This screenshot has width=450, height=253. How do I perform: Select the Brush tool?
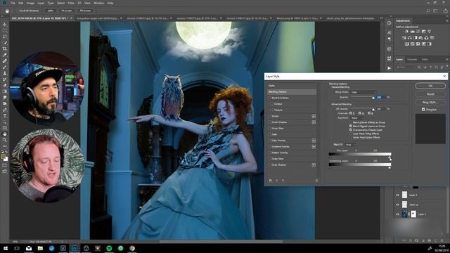click(x=5, y=67)
